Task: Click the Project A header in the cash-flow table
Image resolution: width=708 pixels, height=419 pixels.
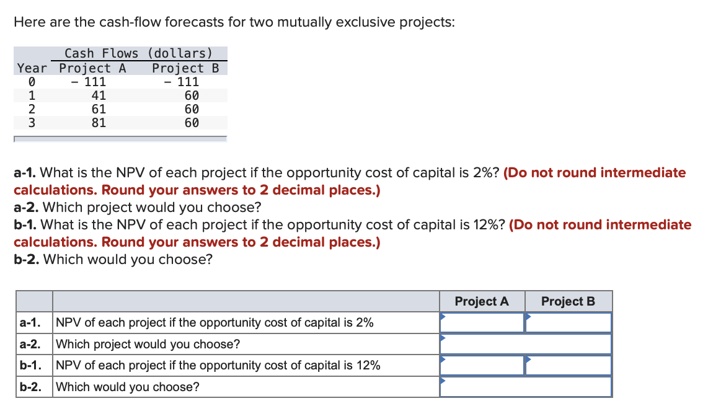Action: pyautogui.click(x=92, y=68)
